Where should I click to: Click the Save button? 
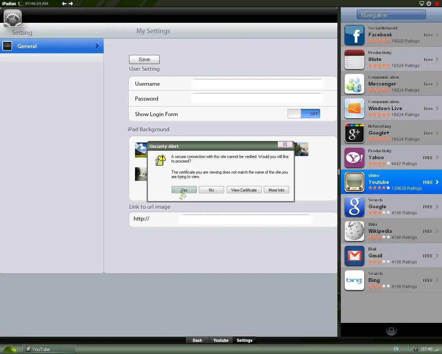coord(144,59)
